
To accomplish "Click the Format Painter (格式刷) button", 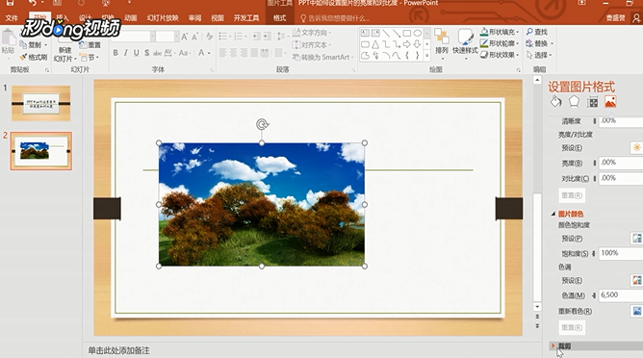I will [x=34, y=57].
